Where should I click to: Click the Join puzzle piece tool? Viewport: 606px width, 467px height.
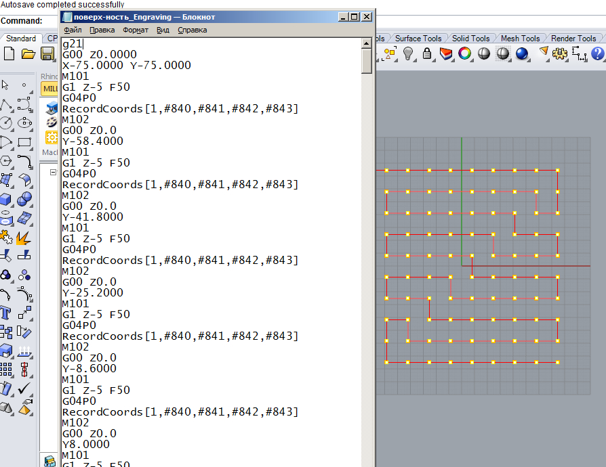5,237
